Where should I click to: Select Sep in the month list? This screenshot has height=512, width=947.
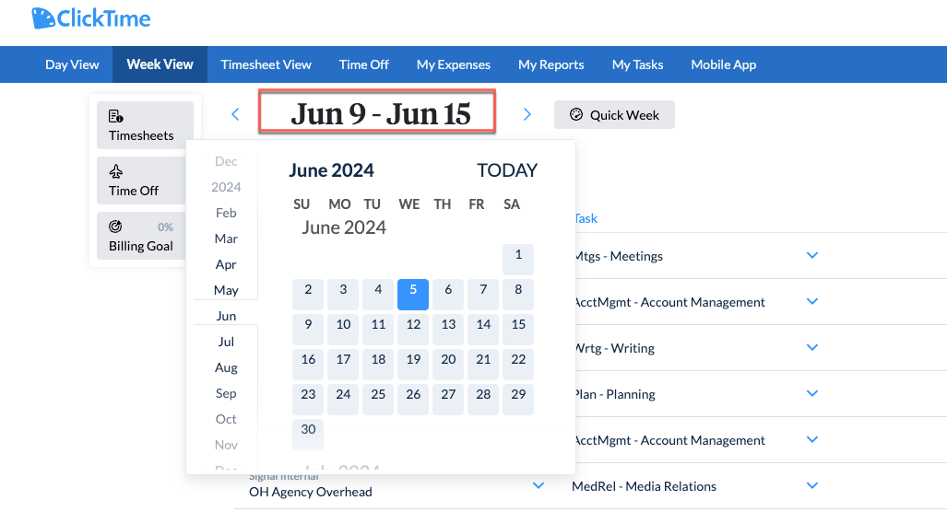click(x=226, y=393)
